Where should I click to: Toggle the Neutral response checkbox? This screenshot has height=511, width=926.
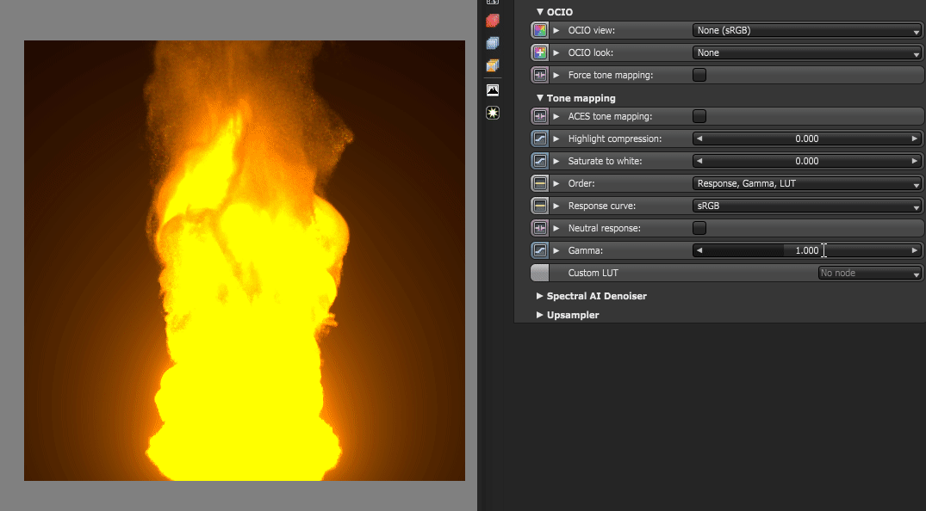click(x=699, y=228)
